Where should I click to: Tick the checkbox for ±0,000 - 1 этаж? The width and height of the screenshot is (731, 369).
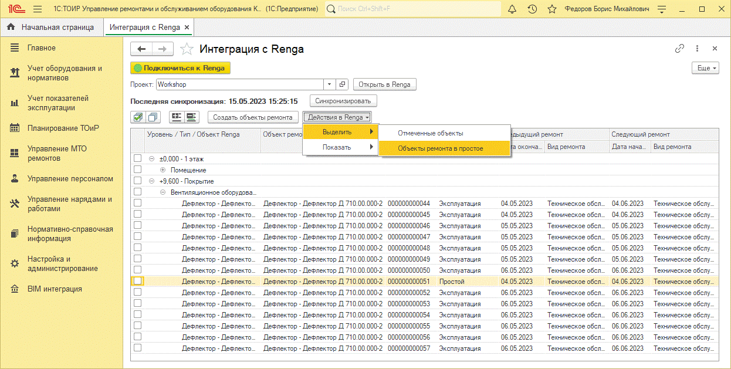coord(137,158)
